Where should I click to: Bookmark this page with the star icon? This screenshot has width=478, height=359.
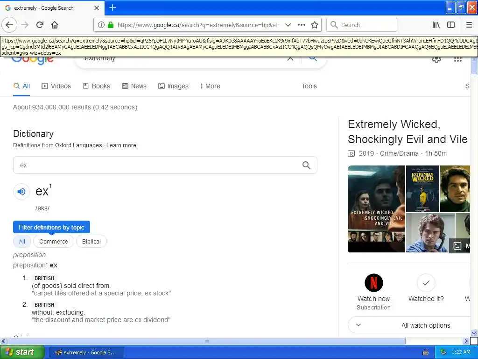[x=315, y=25]
